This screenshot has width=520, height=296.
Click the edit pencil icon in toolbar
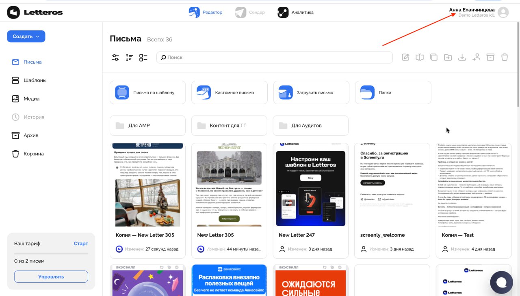tap(405, 58)
